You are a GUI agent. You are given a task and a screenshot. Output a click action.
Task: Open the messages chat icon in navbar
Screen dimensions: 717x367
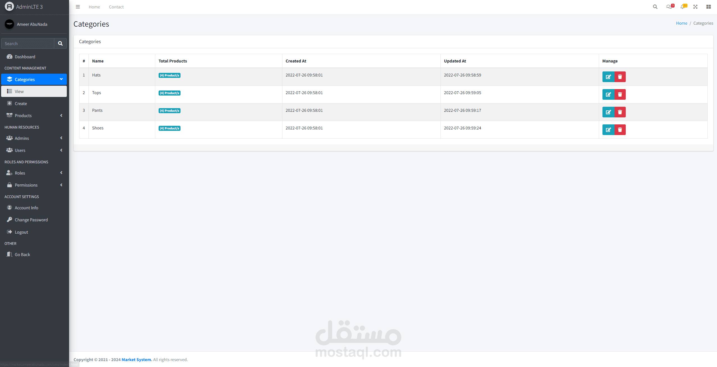(669, 7)
